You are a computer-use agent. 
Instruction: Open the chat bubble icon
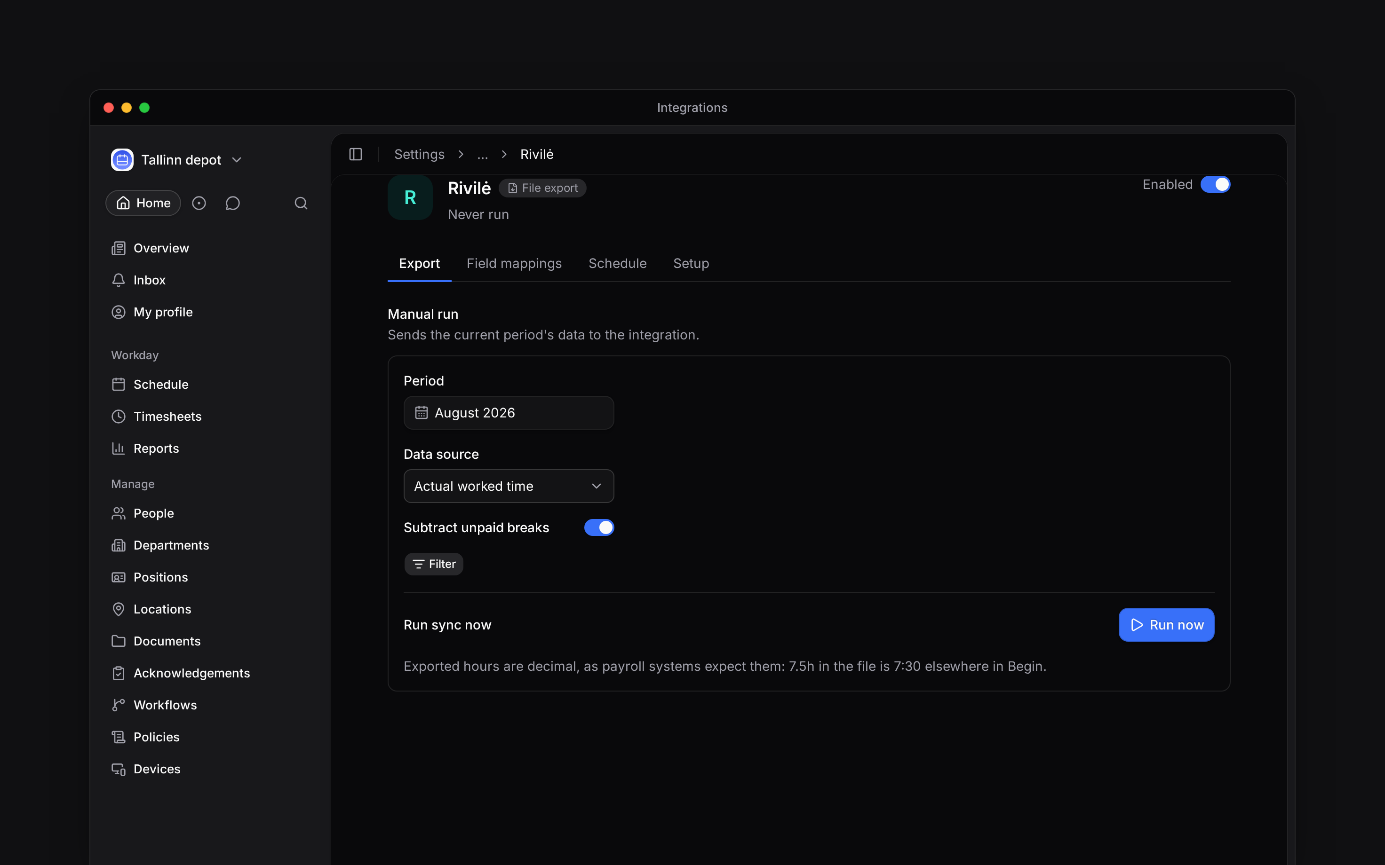click(x=232, y=203)
